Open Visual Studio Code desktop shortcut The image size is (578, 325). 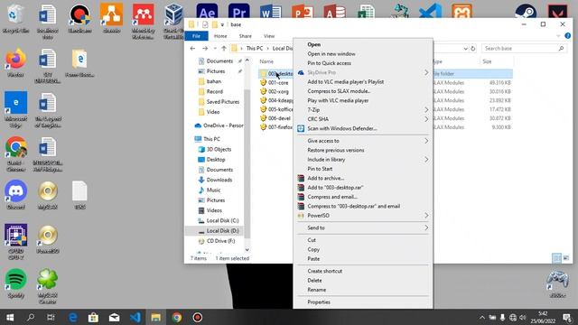tap(430, 11)
